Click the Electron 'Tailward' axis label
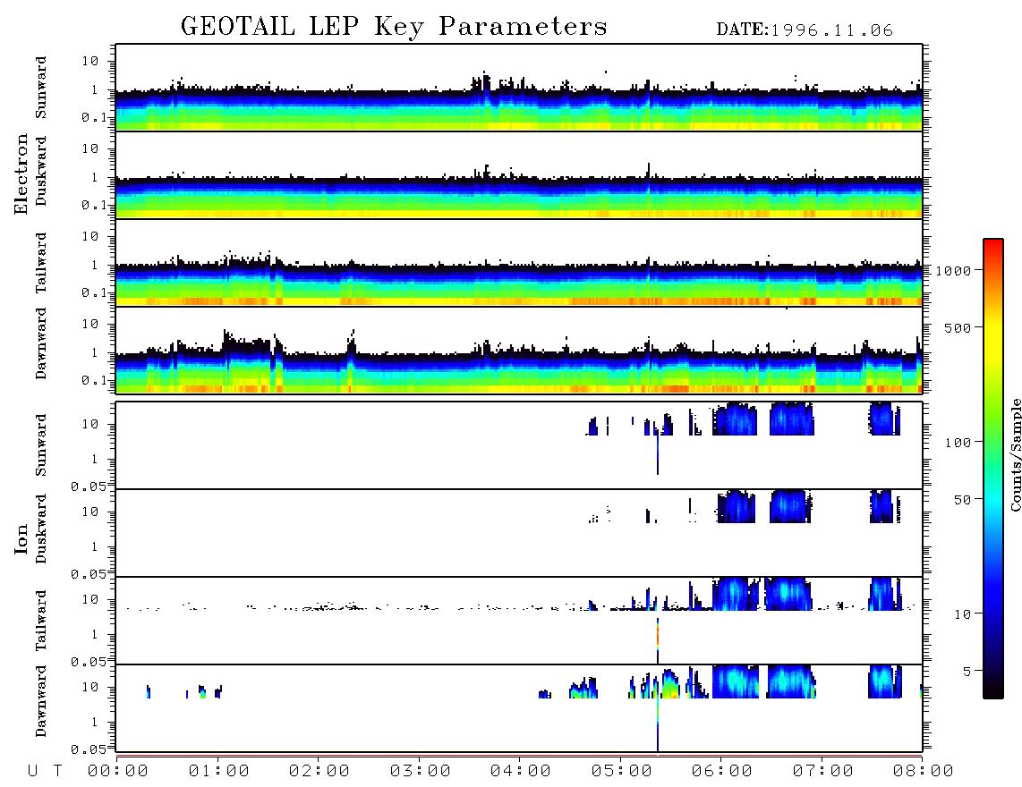 pos(41,263)
